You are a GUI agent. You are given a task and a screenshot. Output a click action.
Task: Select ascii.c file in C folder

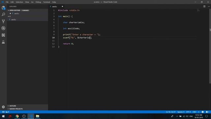pos(14,20)
